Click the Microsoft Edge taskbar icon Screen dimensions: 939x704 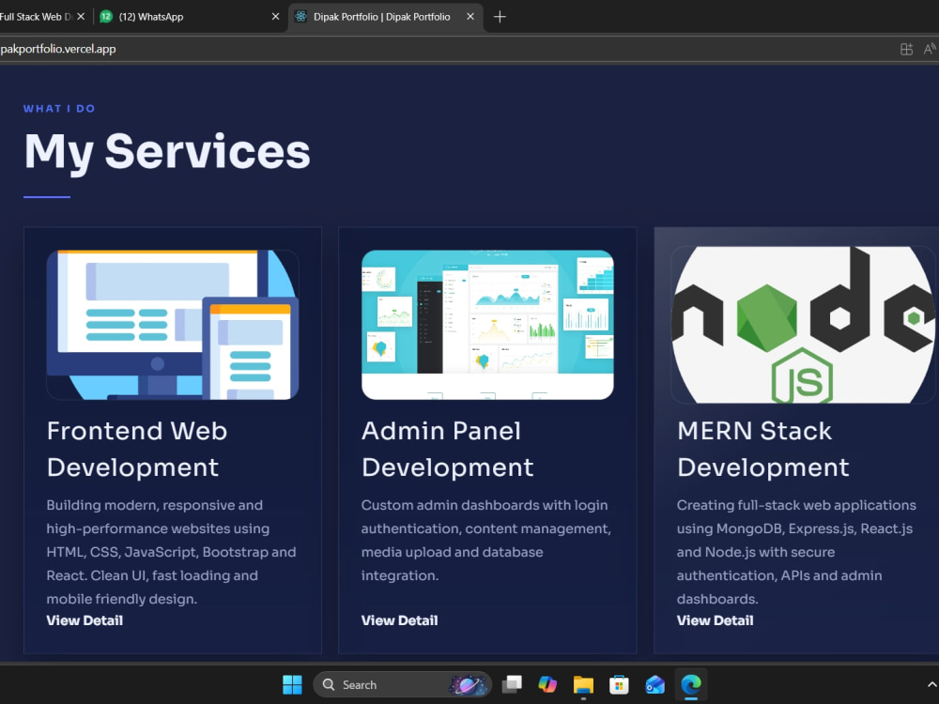(690, 684)
